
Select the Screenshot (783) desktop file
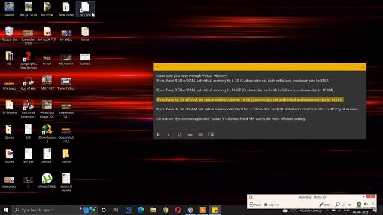[28, 36]
